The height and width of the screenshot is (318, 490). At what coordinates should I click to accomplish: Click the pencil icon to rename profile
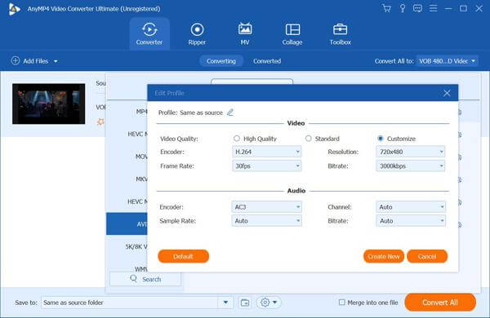coord(230,113)
